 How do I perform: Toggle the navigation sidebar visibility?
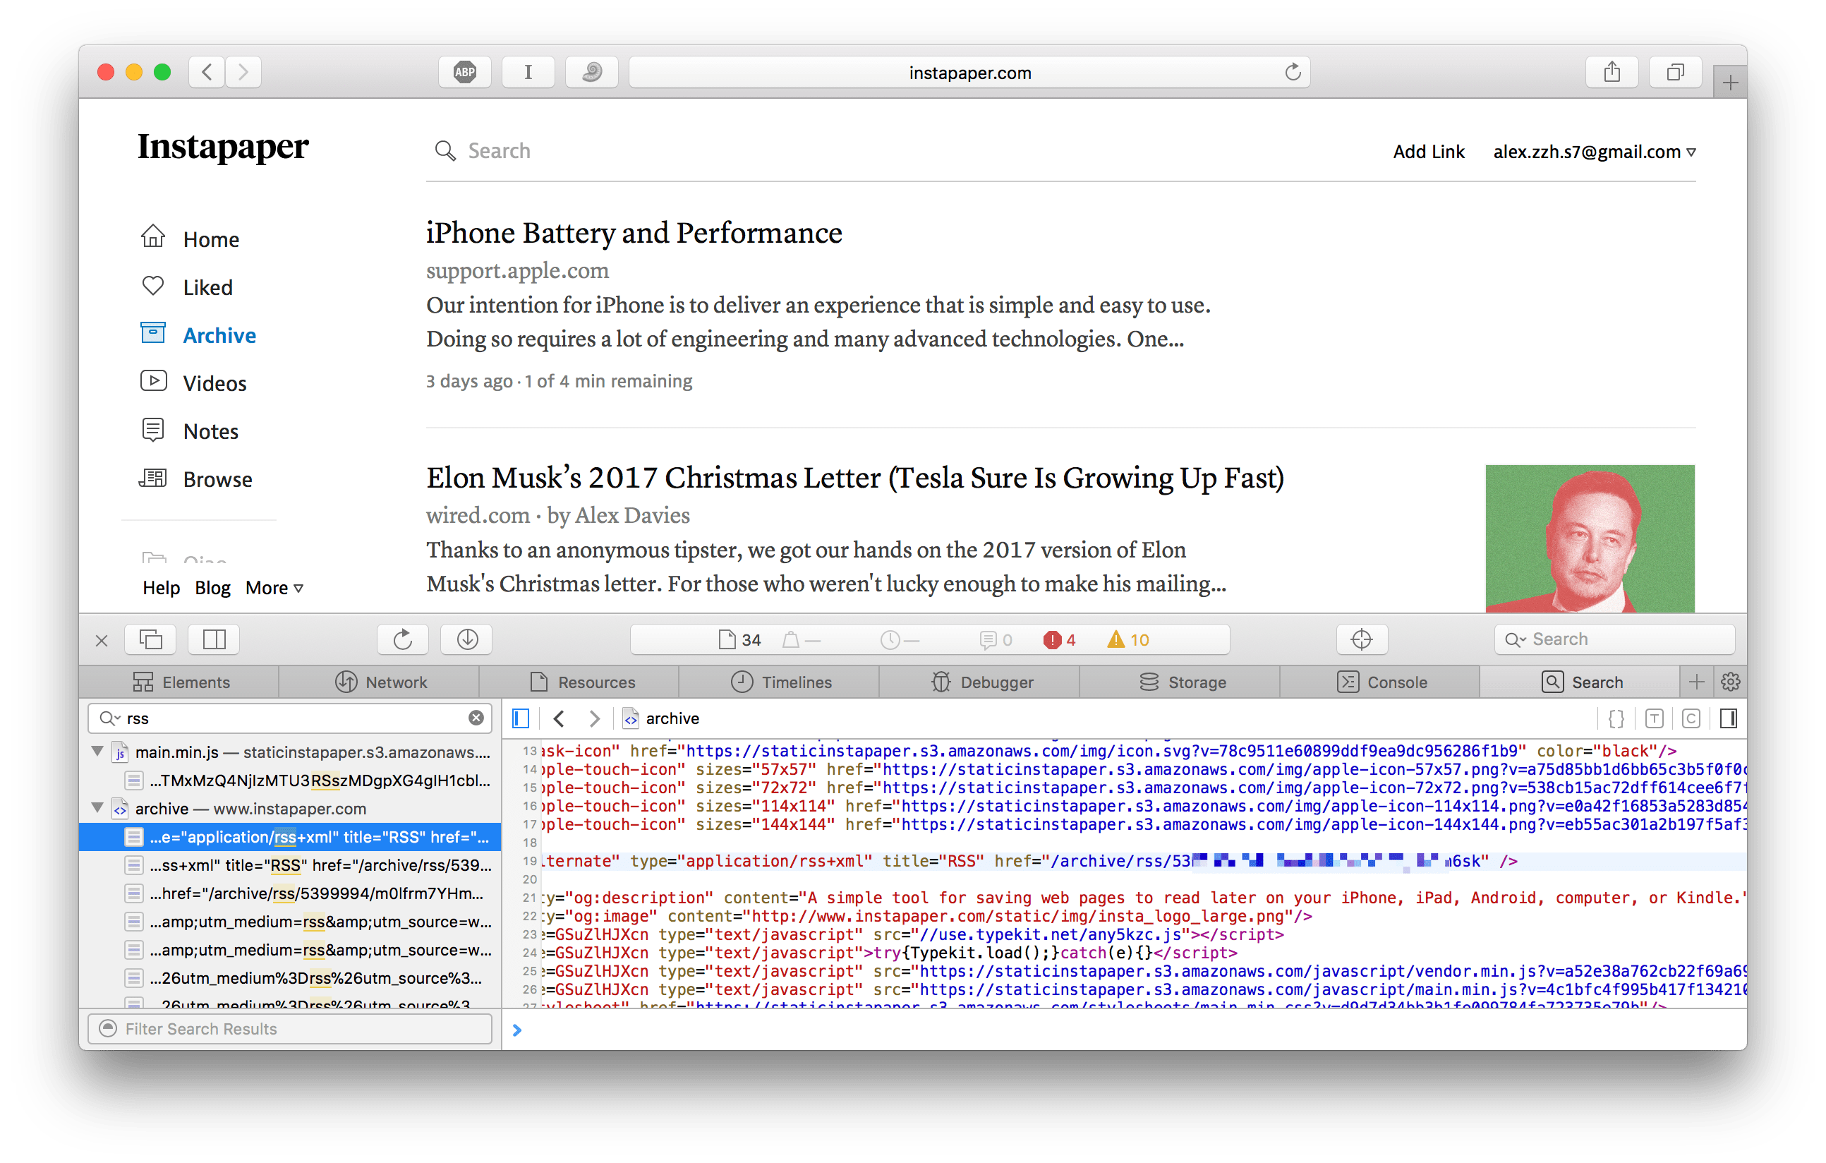[x=521, y=718]
